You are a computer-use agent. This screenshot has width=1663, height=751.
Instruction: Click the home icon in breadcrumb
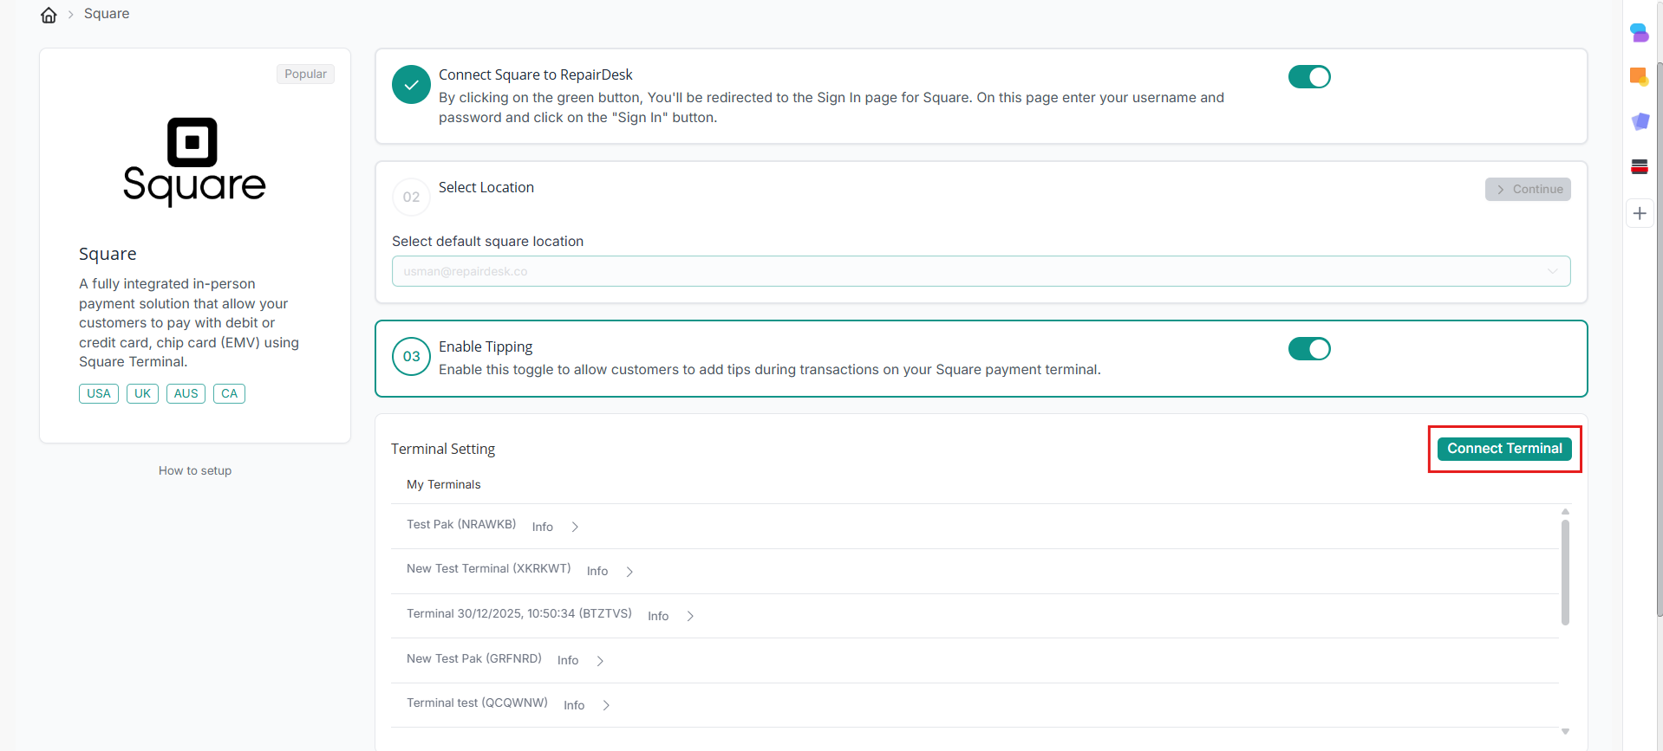49,15
